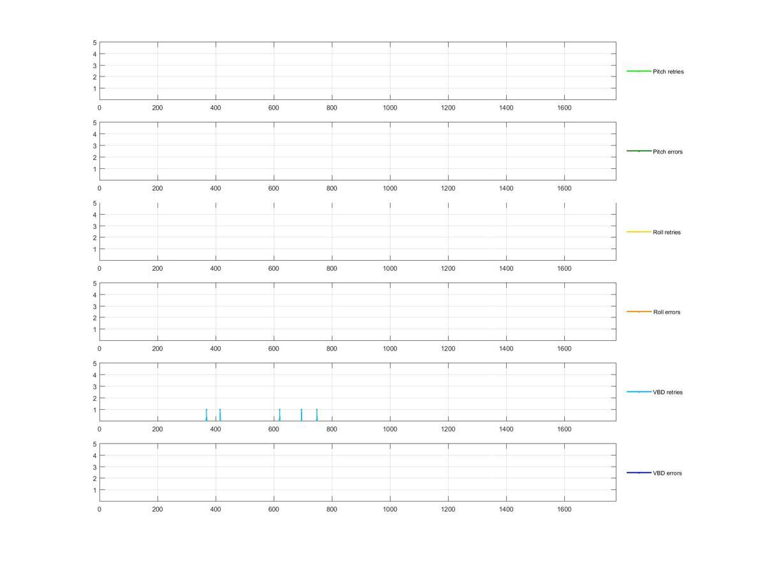Click x-axis label 600 under VBD retries plot
The width and height of the screenshot is (765, 564).
click(x=273, y=430)
